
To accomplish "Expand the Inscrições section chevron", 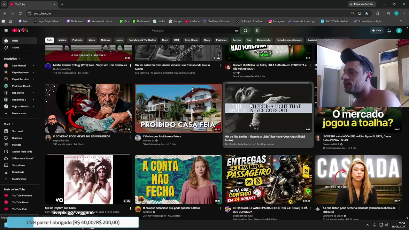I will [x=19, y=59].
